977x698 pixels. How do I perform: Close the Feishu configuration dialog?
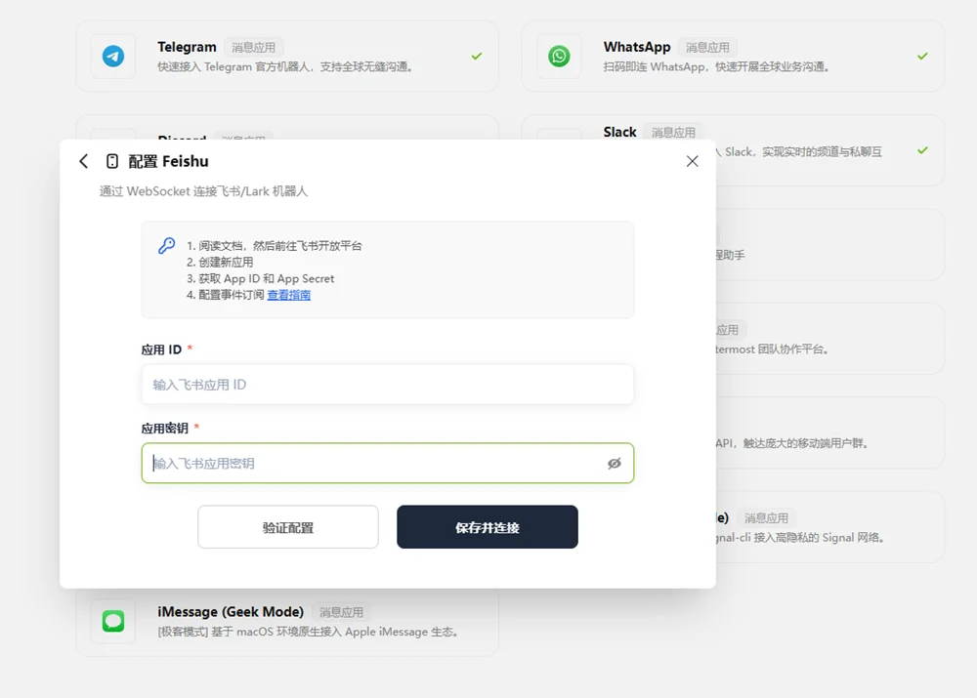692,160
